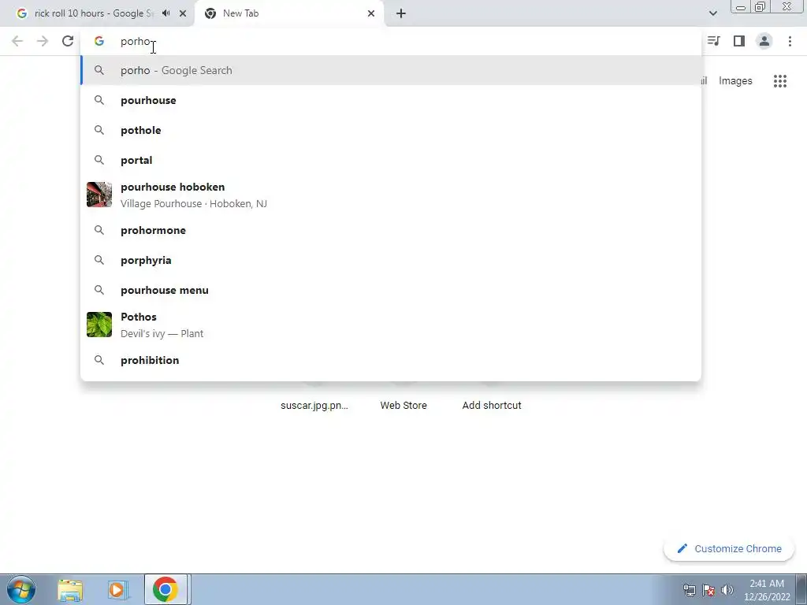
Task: Click search icon beside prohibition
Action: click(x=99, y=360)
